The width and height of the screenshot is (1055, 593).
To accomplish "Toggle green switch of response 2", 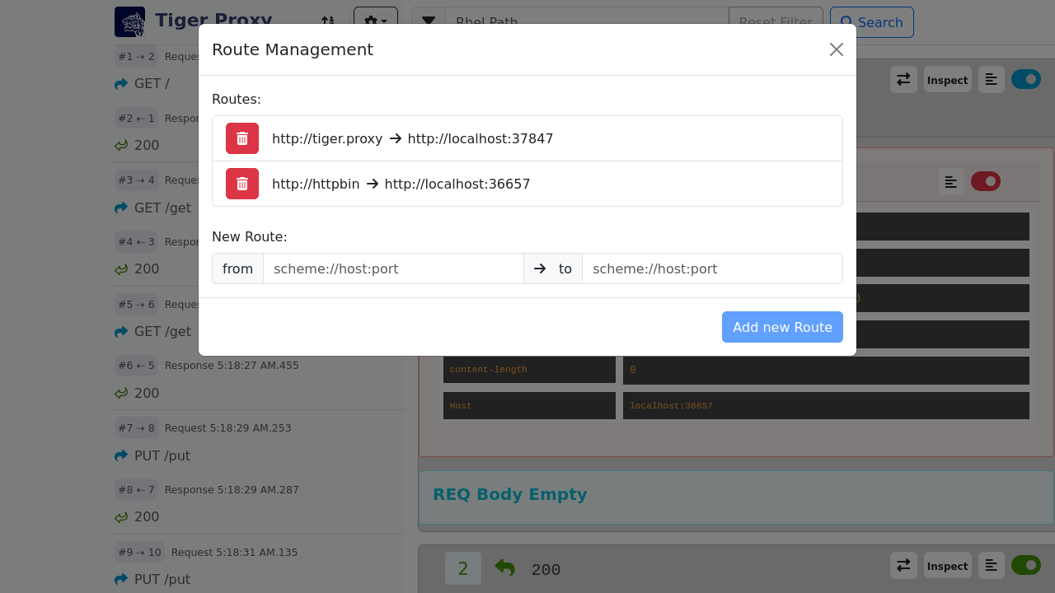I will (x=1026, y=565).
